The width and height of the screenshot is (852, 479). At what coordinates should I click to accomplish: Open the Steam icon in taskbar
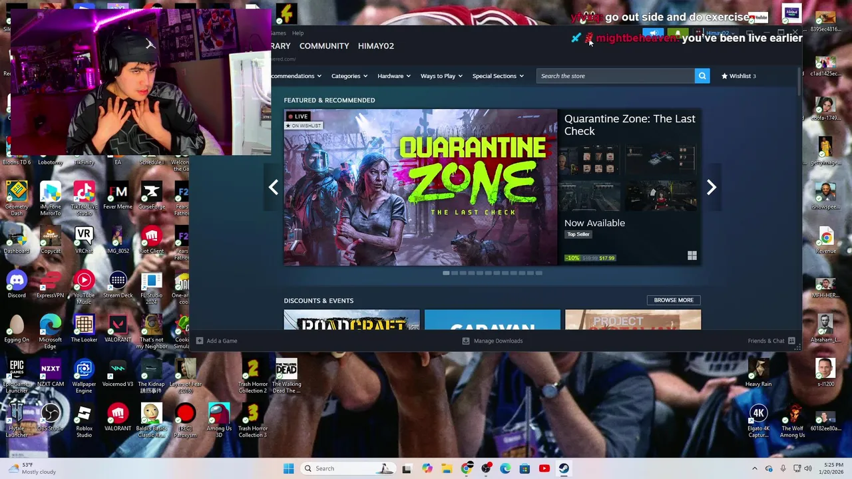563,468
